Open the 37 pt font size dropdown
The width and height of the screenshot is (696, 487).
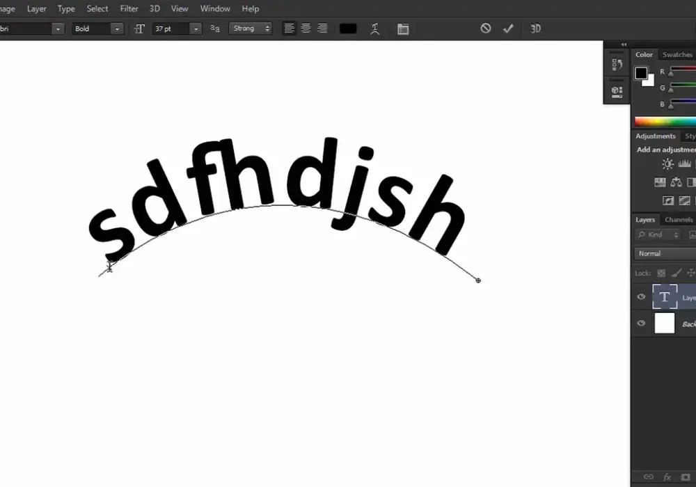[196, 29]
